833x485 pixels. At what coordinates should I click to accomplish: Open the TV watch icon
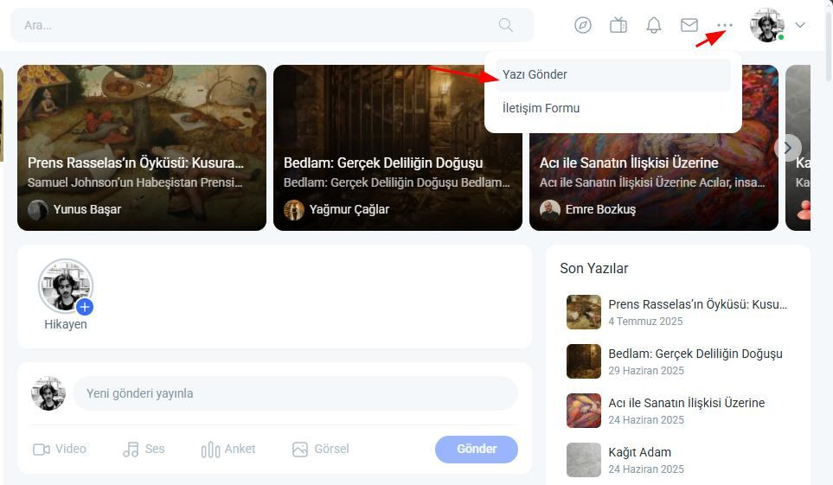[618, 25]
